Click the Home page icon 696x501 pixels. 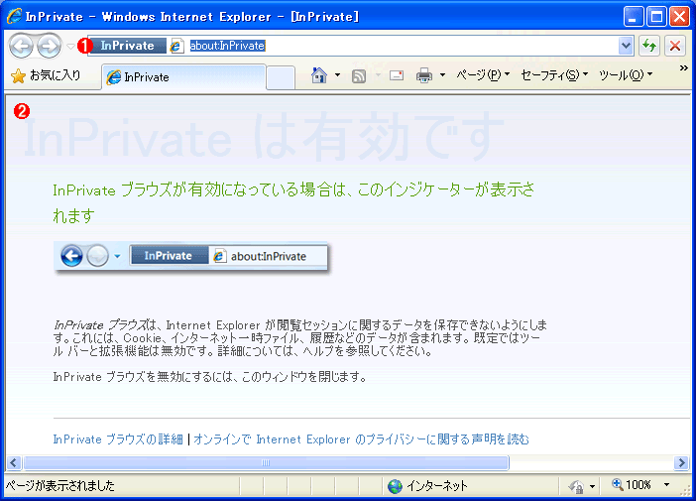click(319, 75)
